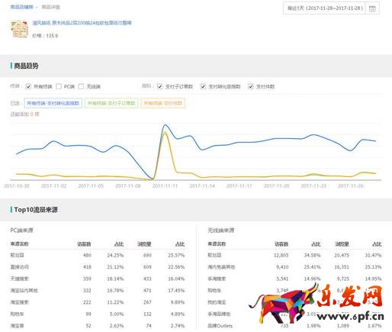Screen dimensions: 392x332
Task: Click the 2017-11-11 peak on the blue line
Action: point(165,124)
